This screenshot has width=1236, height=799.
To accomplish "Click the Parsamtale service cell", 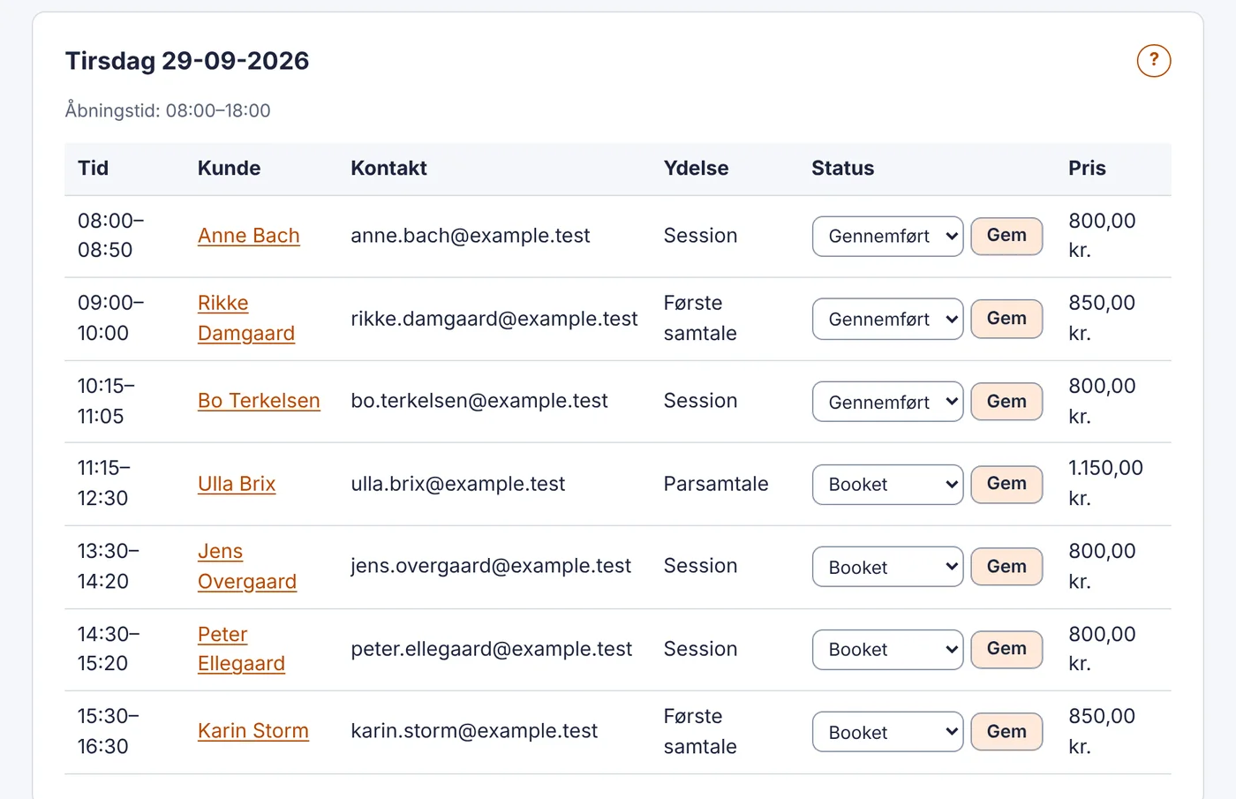I will coord(716,484).
